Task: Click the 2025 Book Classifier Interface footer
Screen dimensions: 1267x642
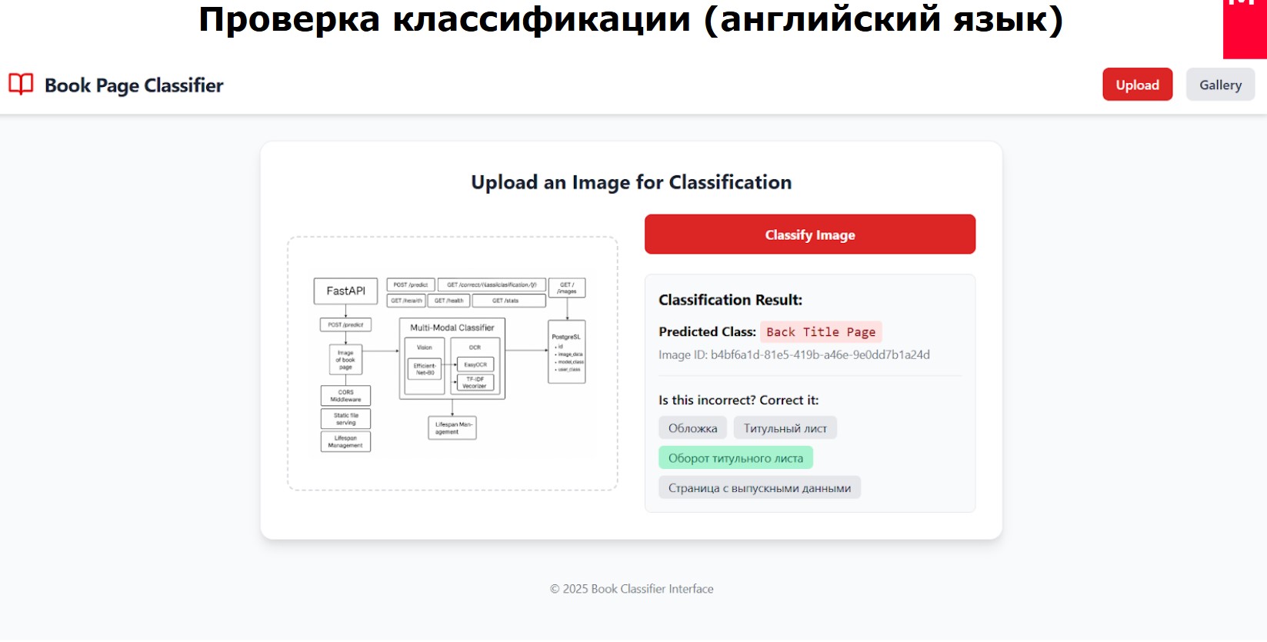Action: (x=632, y=589)
